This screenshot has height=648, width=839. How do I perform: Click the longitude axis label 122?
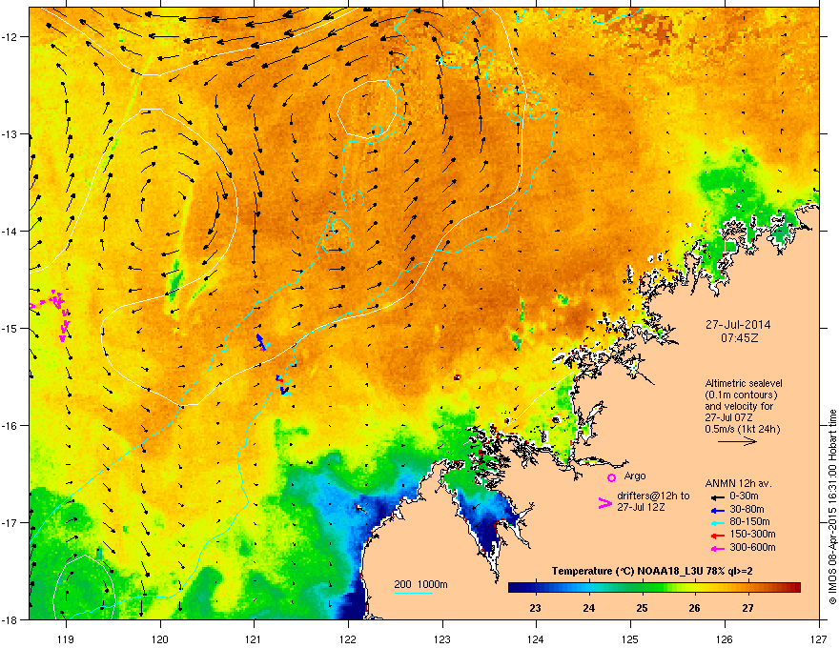pos(348,638)
